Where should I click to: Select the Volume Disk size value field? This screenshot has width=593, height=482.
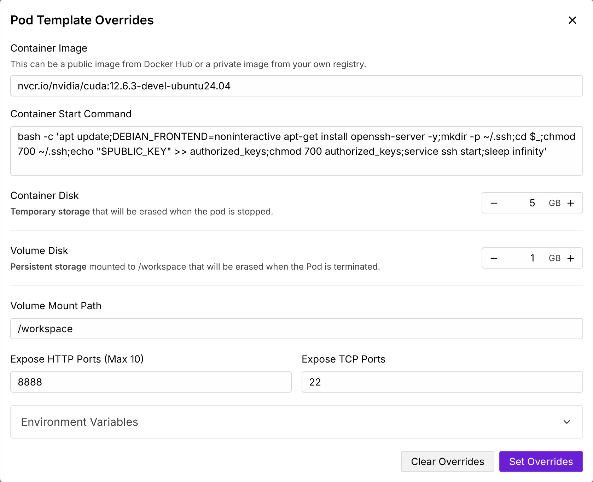pos(523,258)
